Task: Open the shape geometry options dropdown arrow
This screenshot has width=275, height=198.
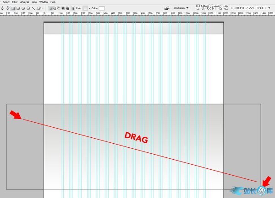Action: coord(43,8)
